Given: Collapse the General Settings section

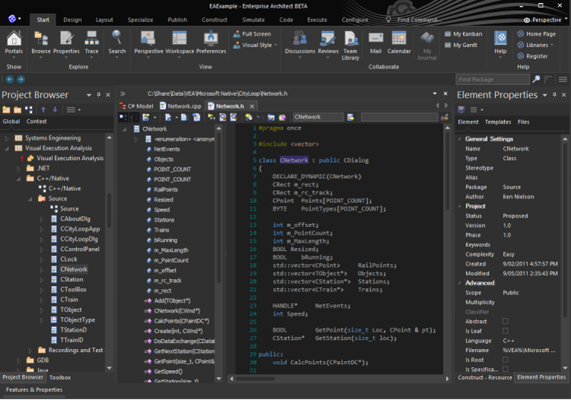Looking at the screenshot, I should click(x=460, y=139).
